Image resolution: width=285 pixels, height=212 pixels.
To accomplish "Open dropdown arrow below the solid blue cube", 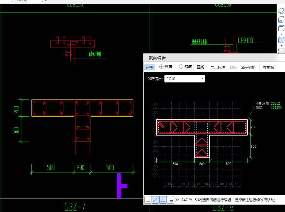I will coord(281,46).
